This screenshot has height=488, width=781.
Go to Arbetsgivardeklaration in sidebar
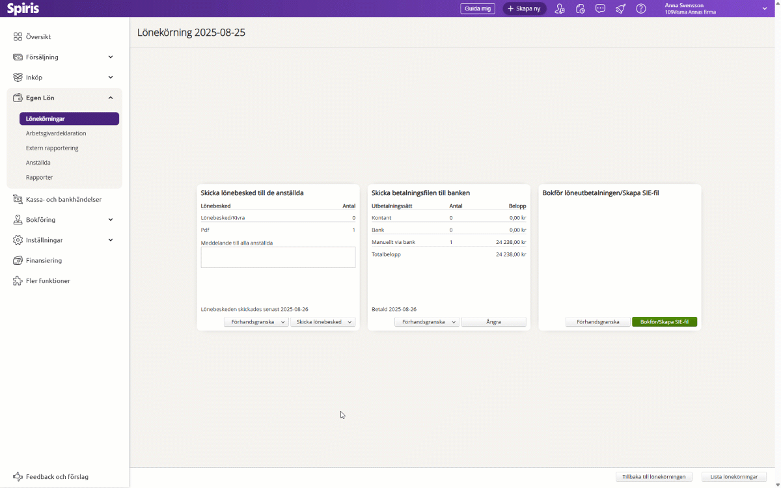point(56,133)
